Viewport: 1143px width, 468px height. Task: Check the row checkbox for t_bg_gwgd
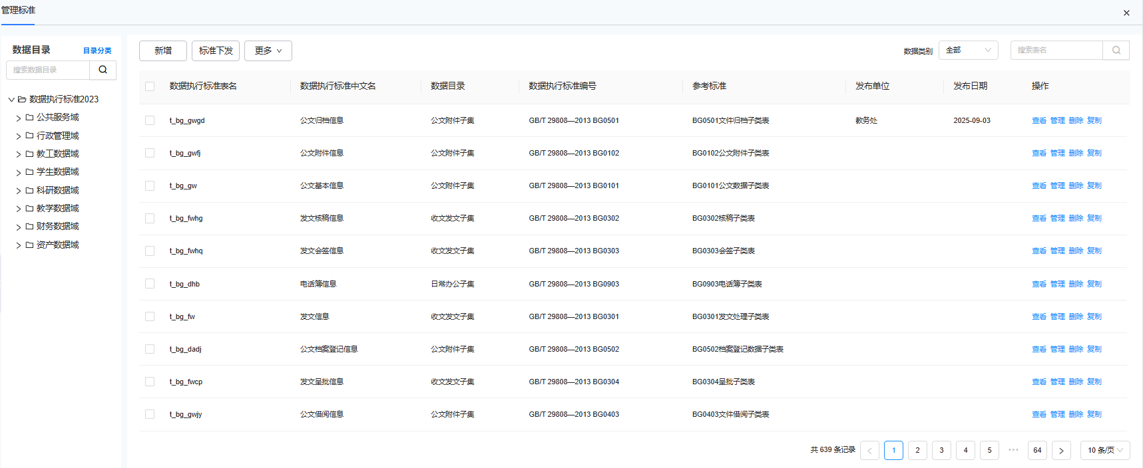coord(150,120)
